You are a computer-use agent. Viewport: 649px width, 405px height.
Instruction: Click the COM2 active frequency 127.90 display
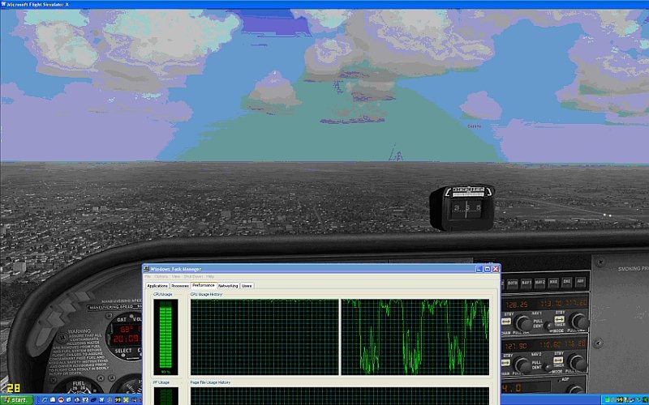(516, 346)
